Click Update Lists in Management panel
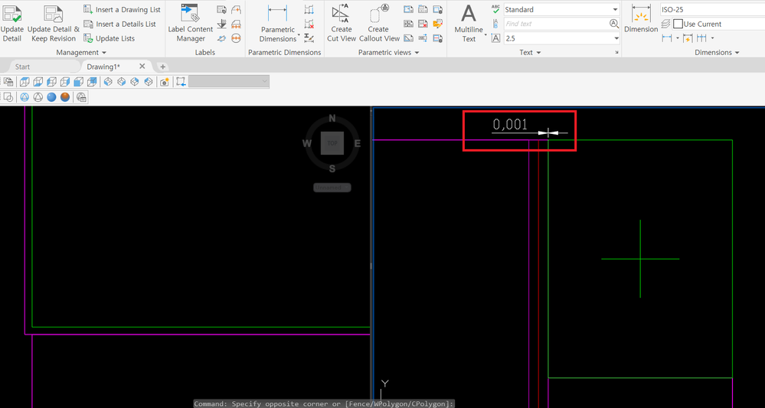This screenshot has width=765, height=408. point(110,38)
